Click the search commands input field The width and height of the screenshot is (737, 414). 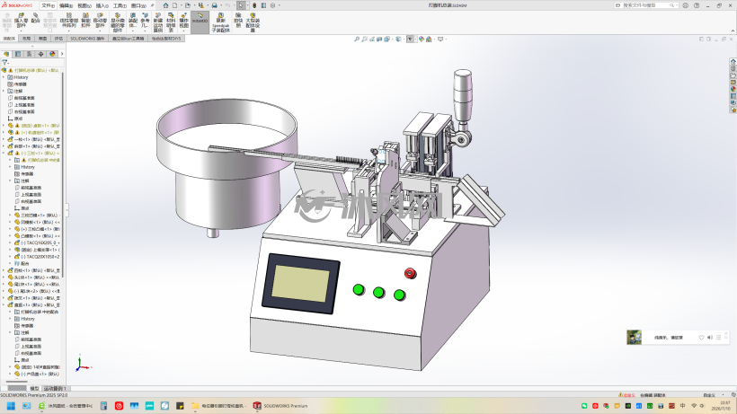(x=647, y=5)
